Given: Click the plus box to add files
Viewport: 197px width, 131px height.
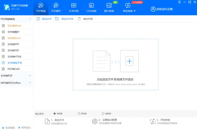Looking at the screenshot, I should pos(129,61).
